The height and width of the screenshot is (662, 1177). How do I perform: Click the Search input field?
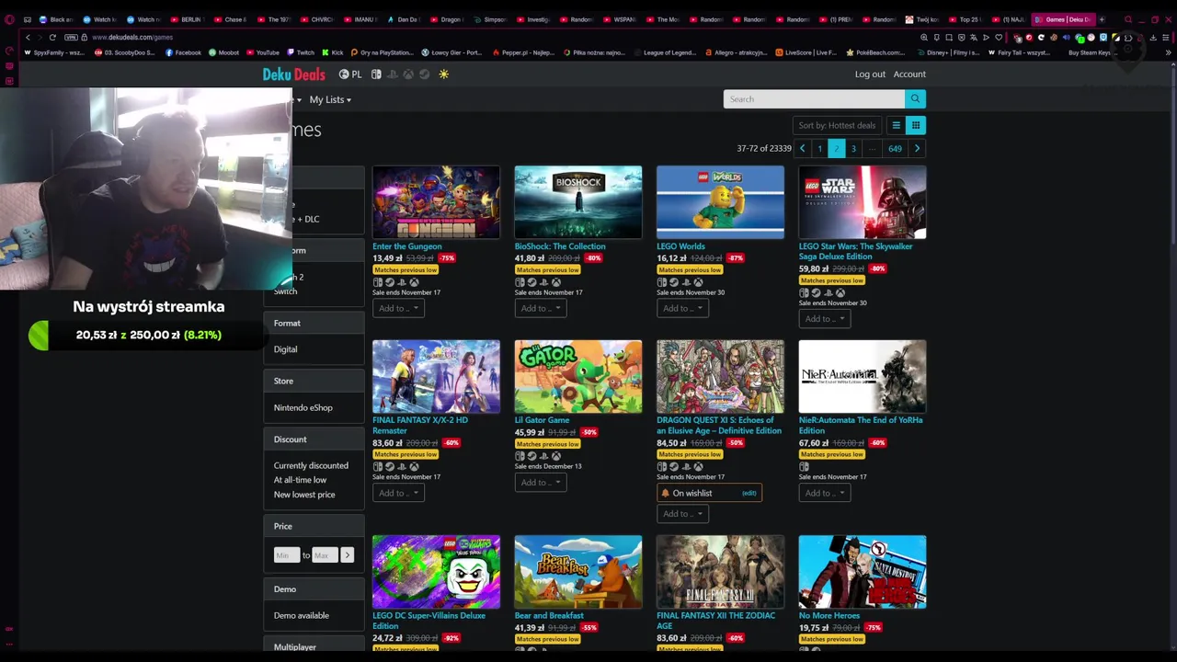tap(814, 99)
